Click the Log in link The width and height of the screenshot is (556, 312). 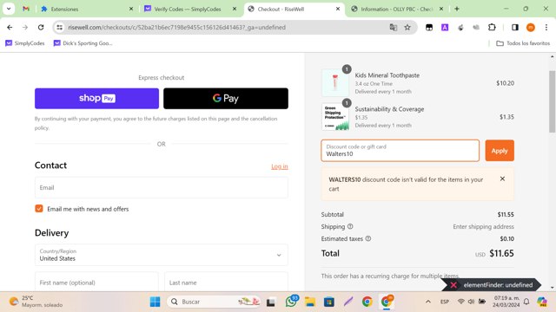pyautogui.click(x=280, y=166)
